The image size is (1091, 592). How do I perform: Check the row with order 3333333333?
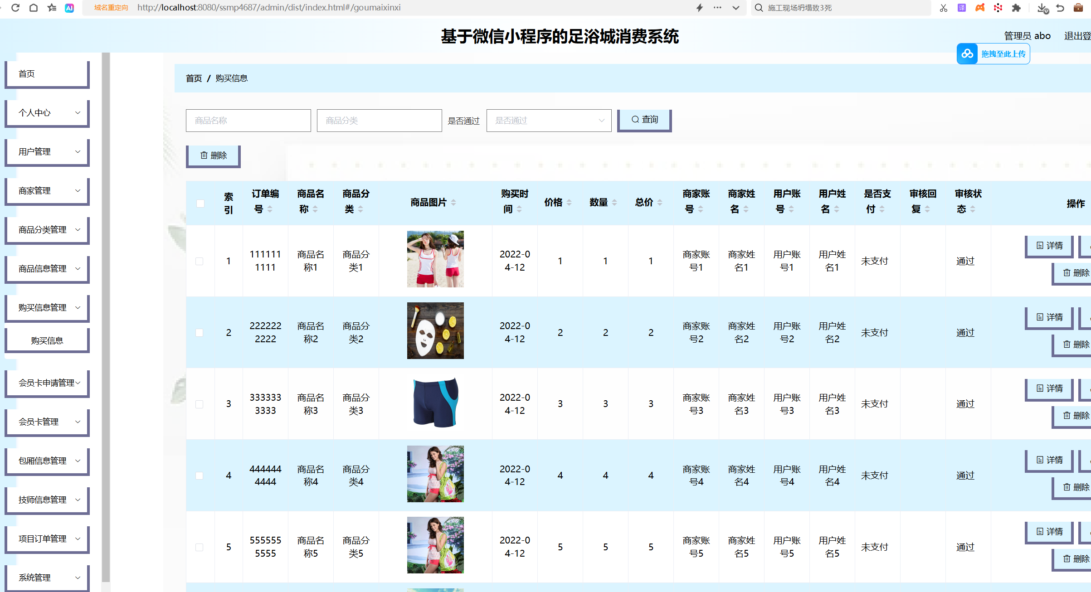199,404
